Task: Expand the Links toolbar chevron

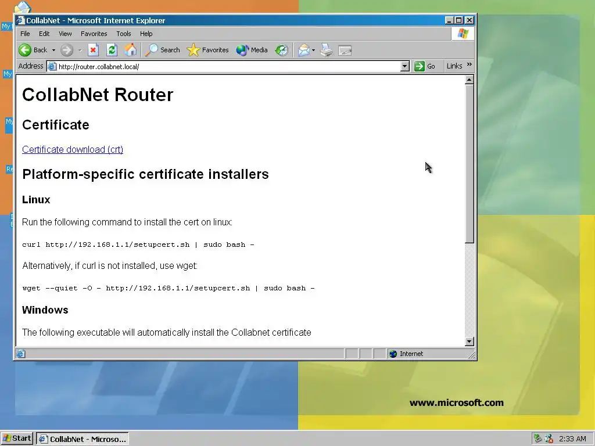Action: (x=469, y=64)
